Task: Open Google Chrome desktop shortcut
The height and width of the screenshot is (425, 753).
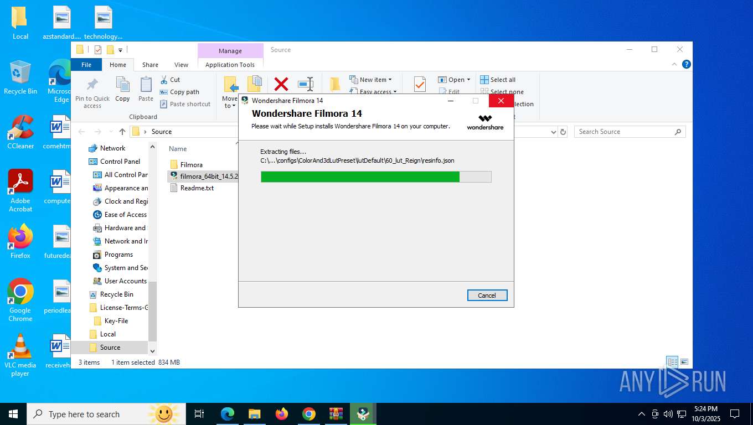Action: click(x=20, y=300)
